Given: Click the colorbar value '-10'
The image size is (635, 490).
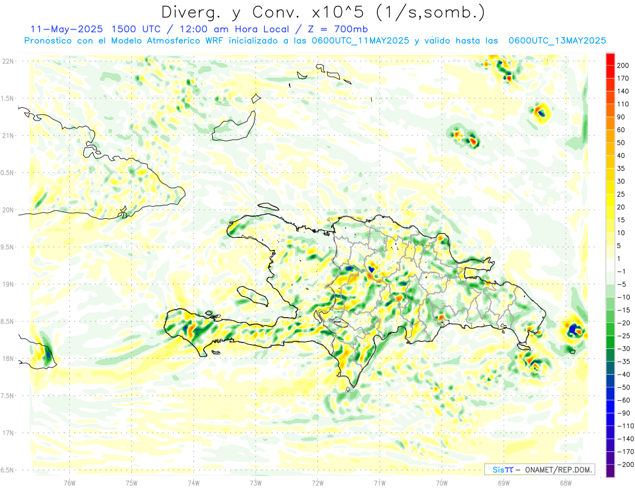Looking at the screenshot, I should click(x=624, y=297).
